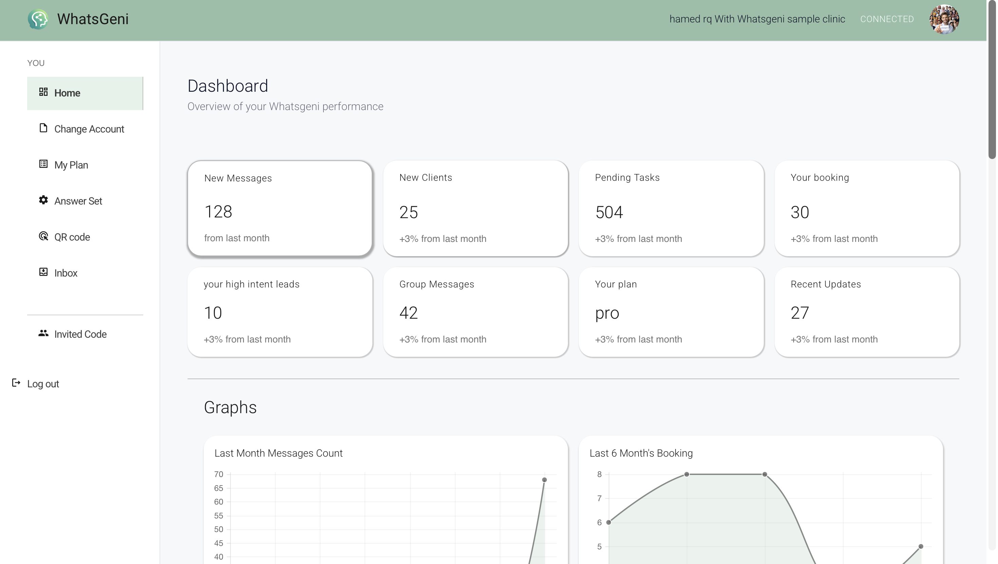Image resolution: width=998 pixels, height=564 pixels.
Task: Click the final data point at 5 on Booking chart
Action: point(921,546)
